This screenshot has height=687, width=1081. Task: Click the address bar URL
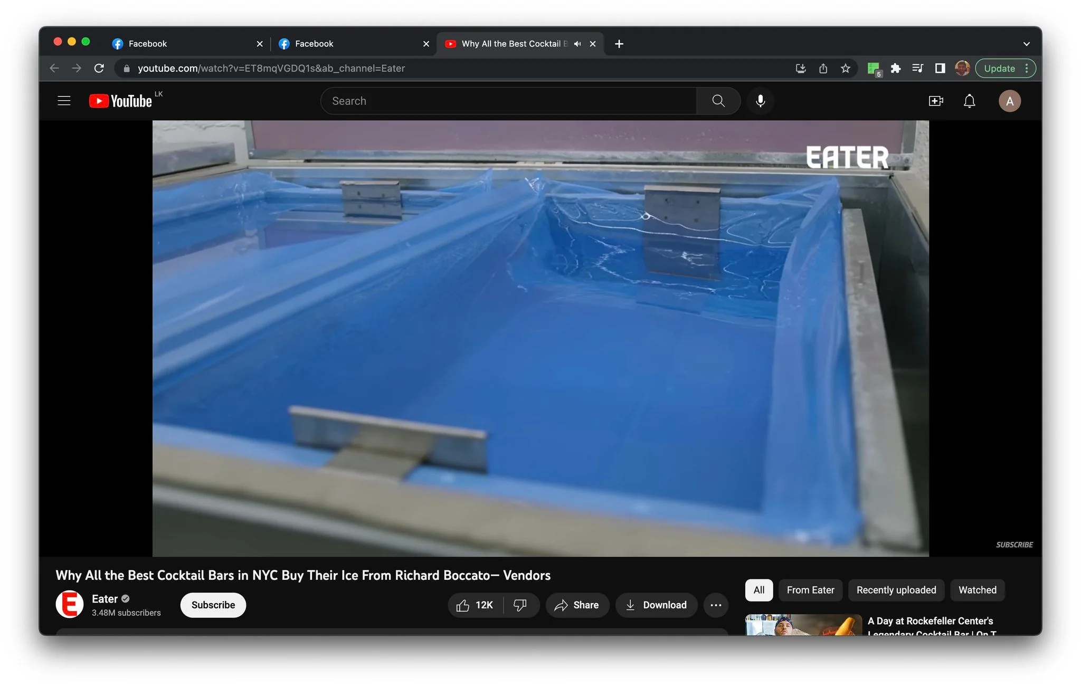[x=271, y=68]
